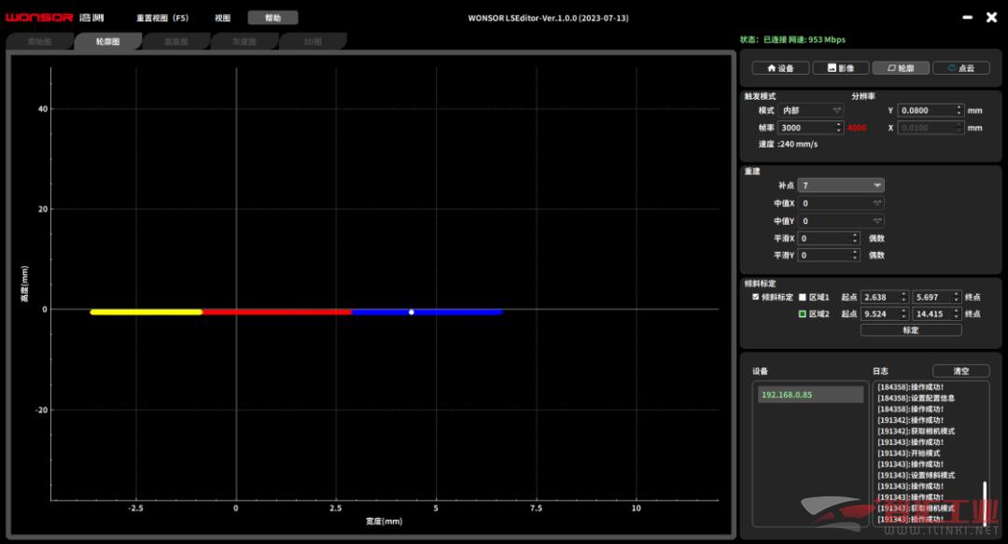Open the 设备 panel with the home icon

click(780, 68)
